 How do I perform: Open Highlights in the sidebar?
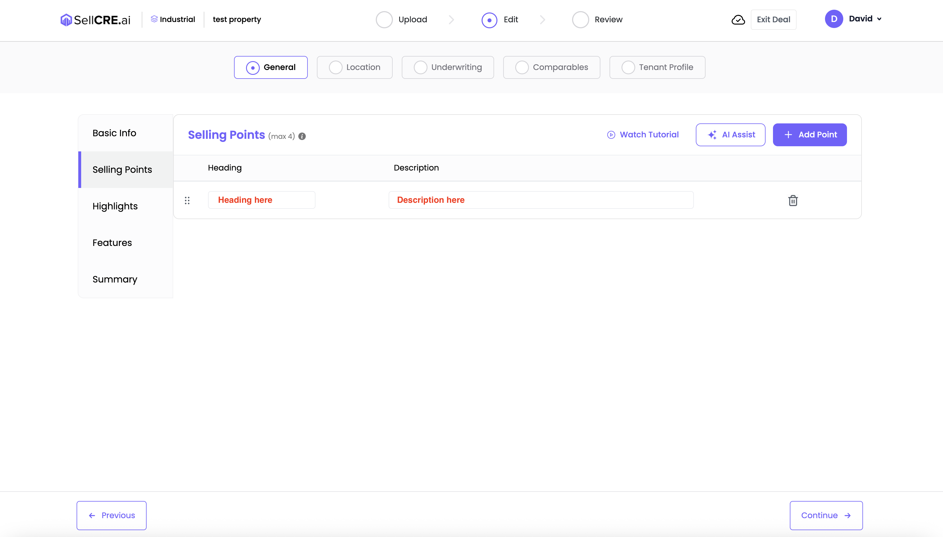[x=115, y=206]
